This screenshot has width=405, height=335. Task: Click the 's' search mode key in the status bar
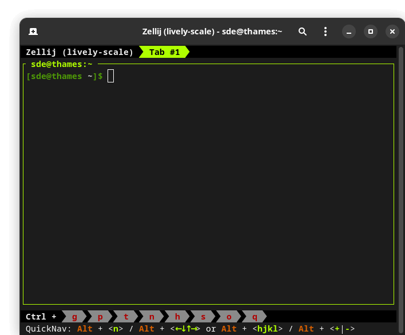(203, 317)
